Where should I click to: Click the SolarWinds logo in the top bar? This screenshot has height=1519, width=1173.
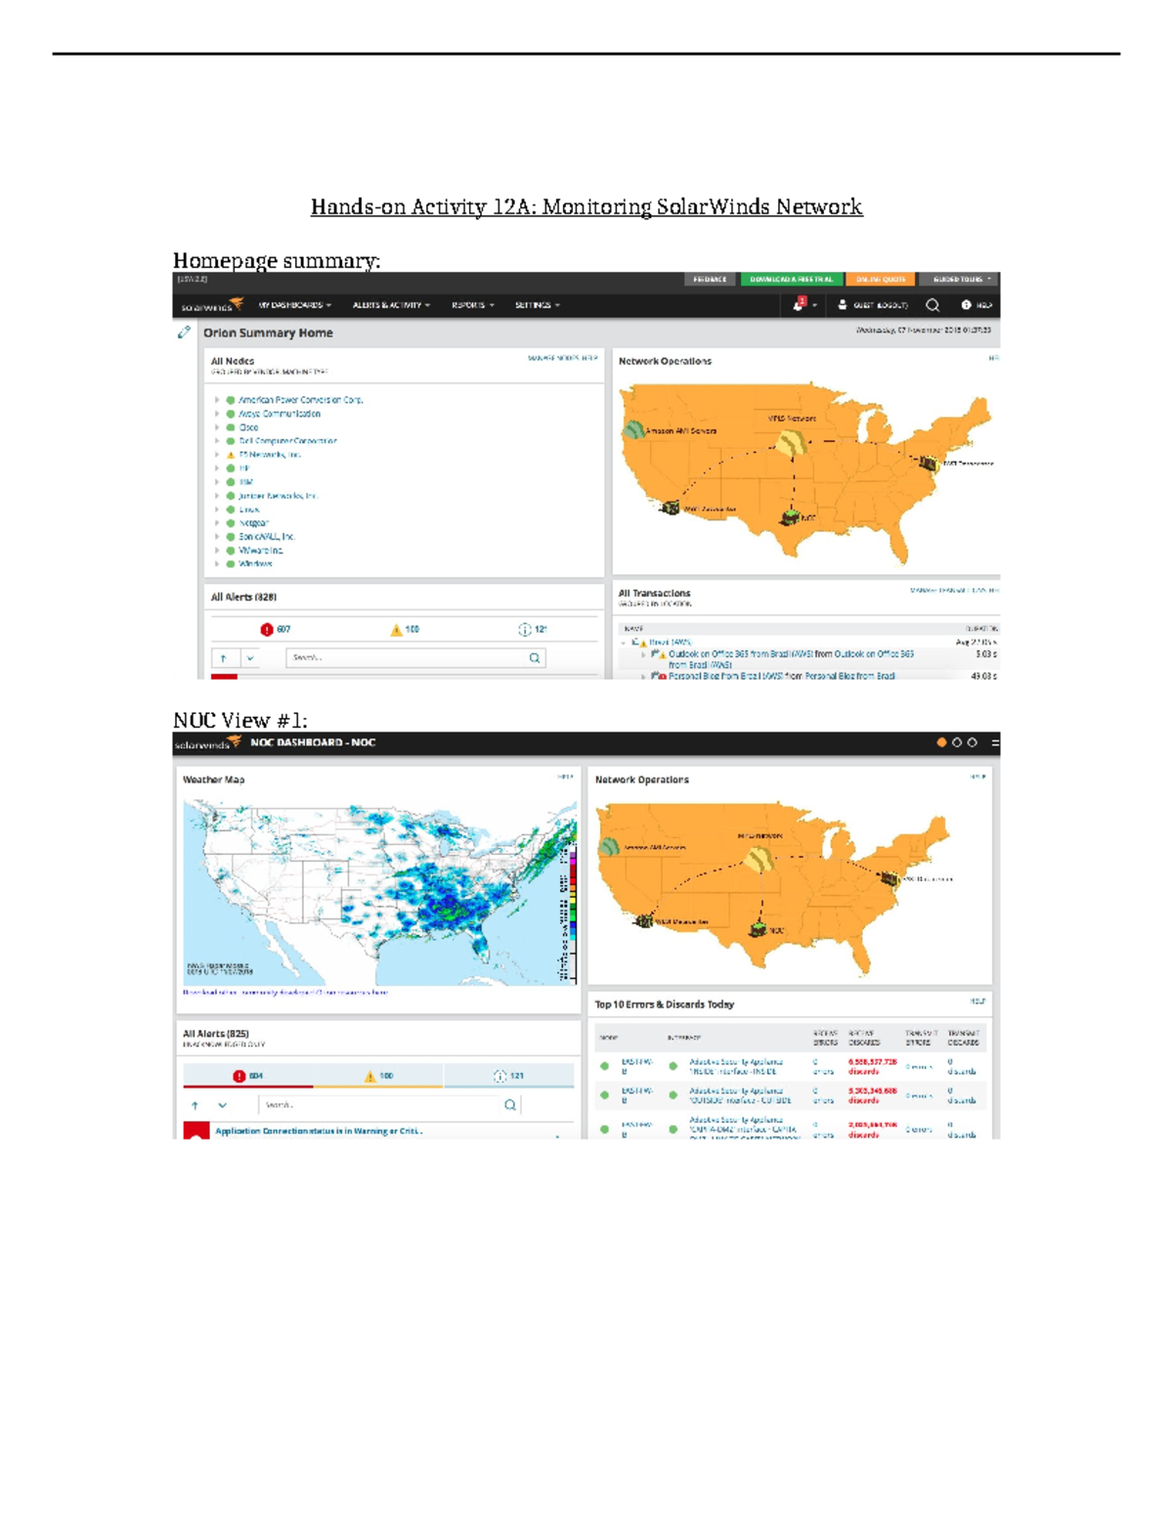pos(207,304)
